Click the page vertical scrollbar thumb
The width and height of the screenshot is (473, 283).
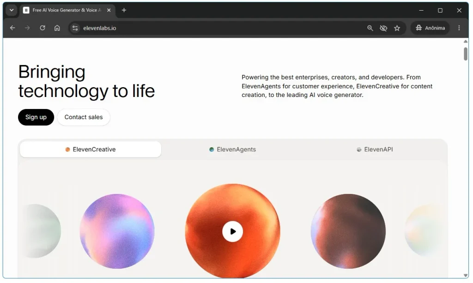[x=466, y=54]
